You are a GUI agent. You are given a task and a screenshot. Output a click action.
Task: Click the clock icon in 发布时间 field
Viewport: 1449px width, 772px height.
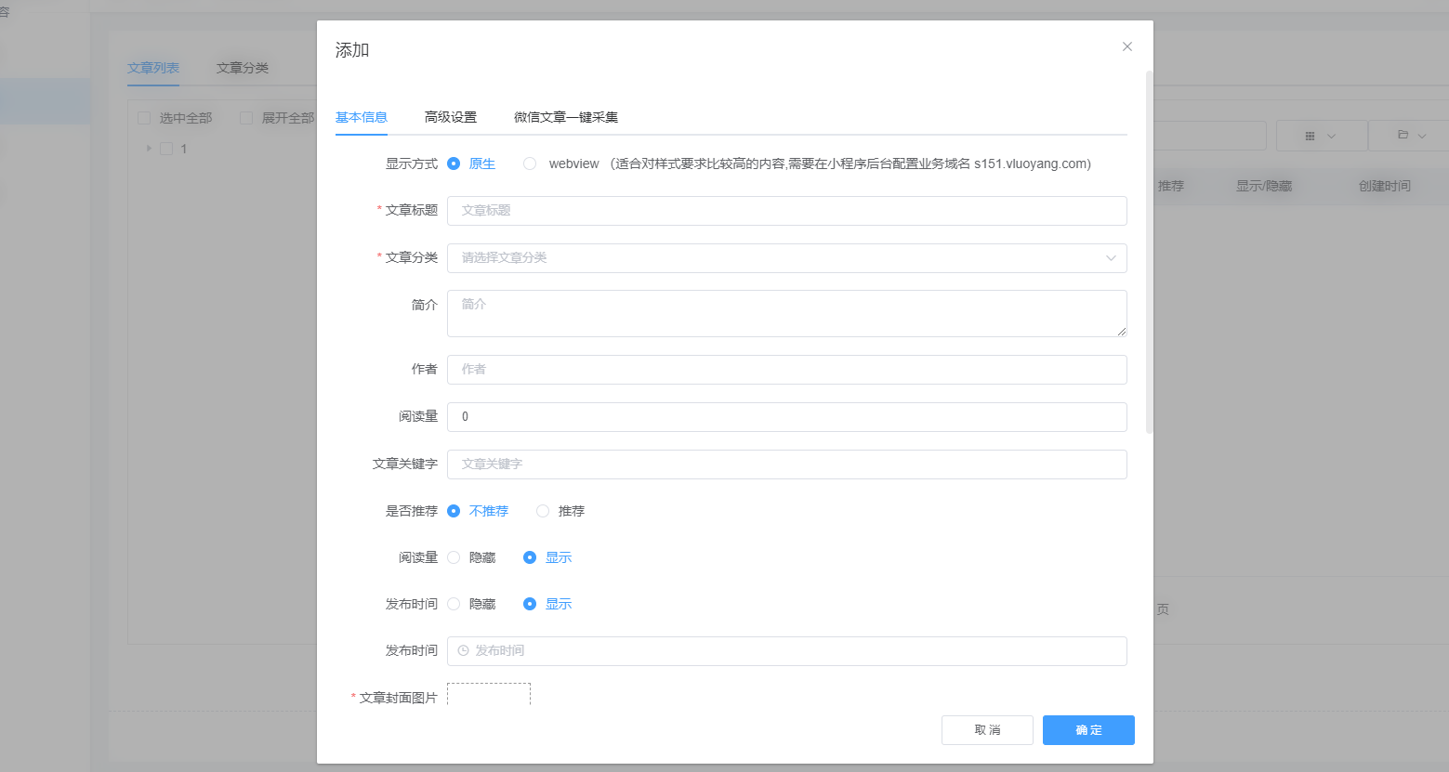[x=463, y=651]
